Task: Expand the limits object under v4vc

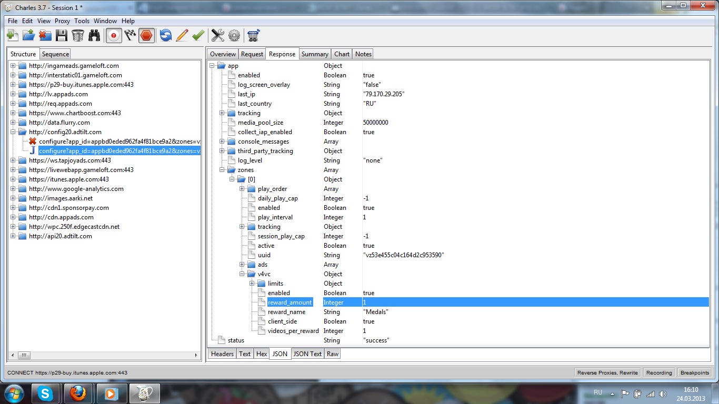Action: [252, 284]
